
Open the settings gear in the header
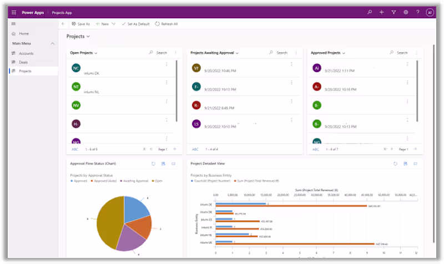point(406,12)
